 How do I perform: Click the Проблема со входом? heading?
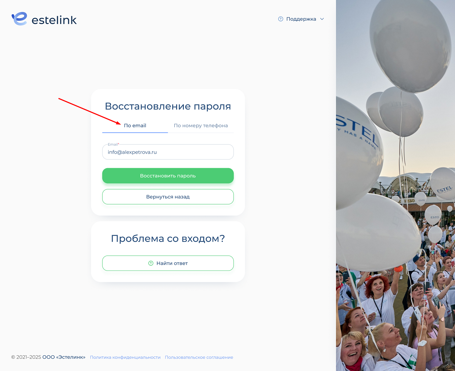[x=168, y=238]
